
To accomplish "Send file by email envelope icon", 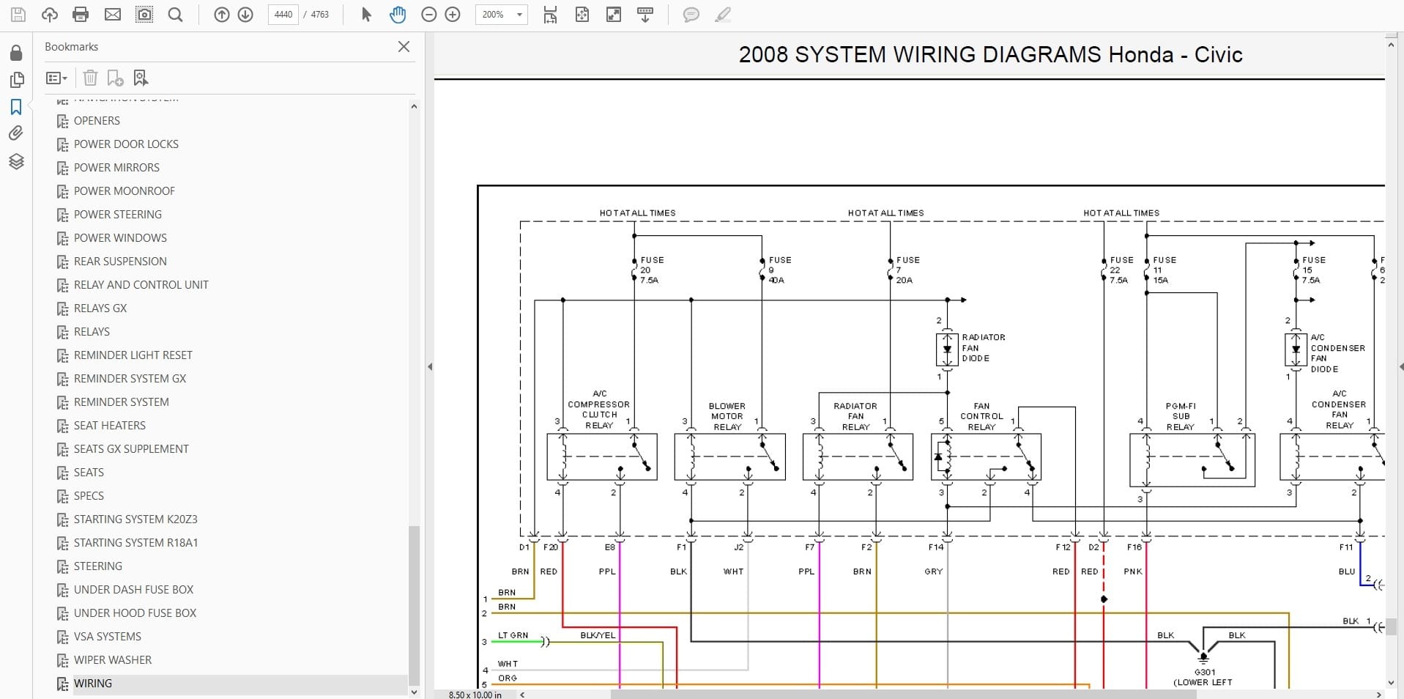I will (x=113, y=15).
